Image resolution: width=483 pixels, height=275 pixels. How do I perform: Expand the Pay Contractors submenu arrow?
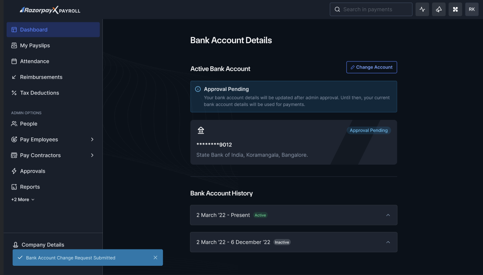click(92, 156)
